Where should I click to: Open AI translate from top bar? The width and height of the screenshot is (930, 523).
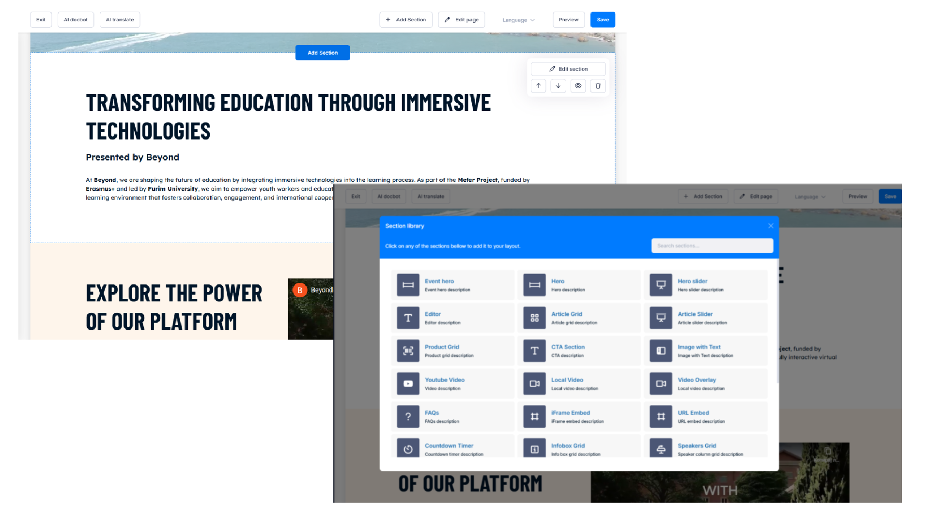coord(120,20)
